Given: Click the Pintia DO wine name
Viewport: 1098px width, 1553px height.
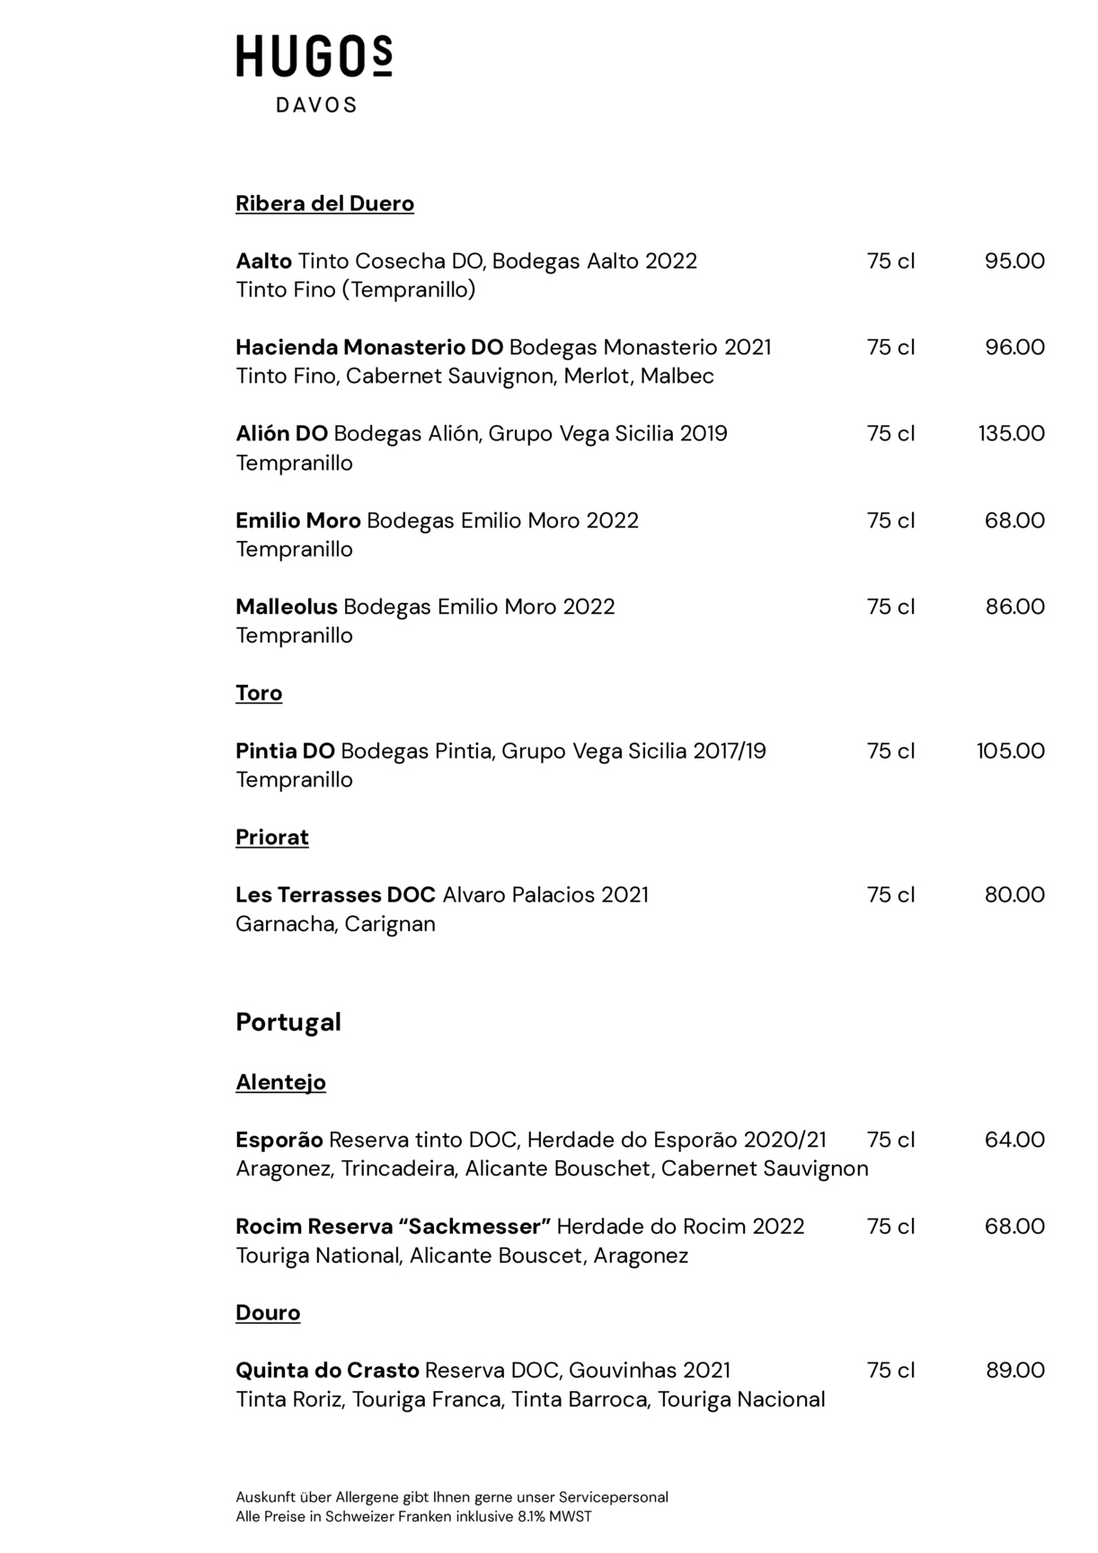Looking at the screenshot, I should click(285, 750).
